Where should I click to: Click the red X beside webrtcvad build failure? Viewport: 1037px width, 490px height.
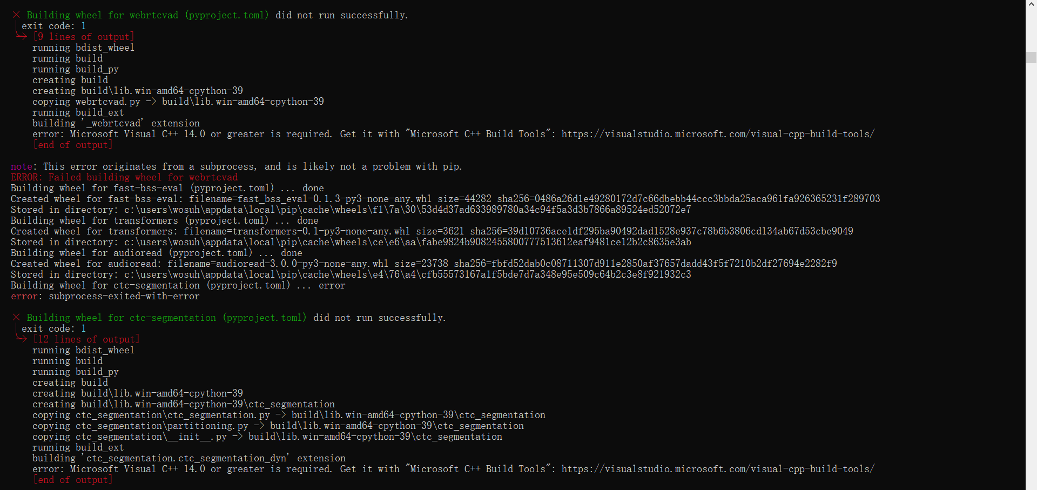click(16, 15)
